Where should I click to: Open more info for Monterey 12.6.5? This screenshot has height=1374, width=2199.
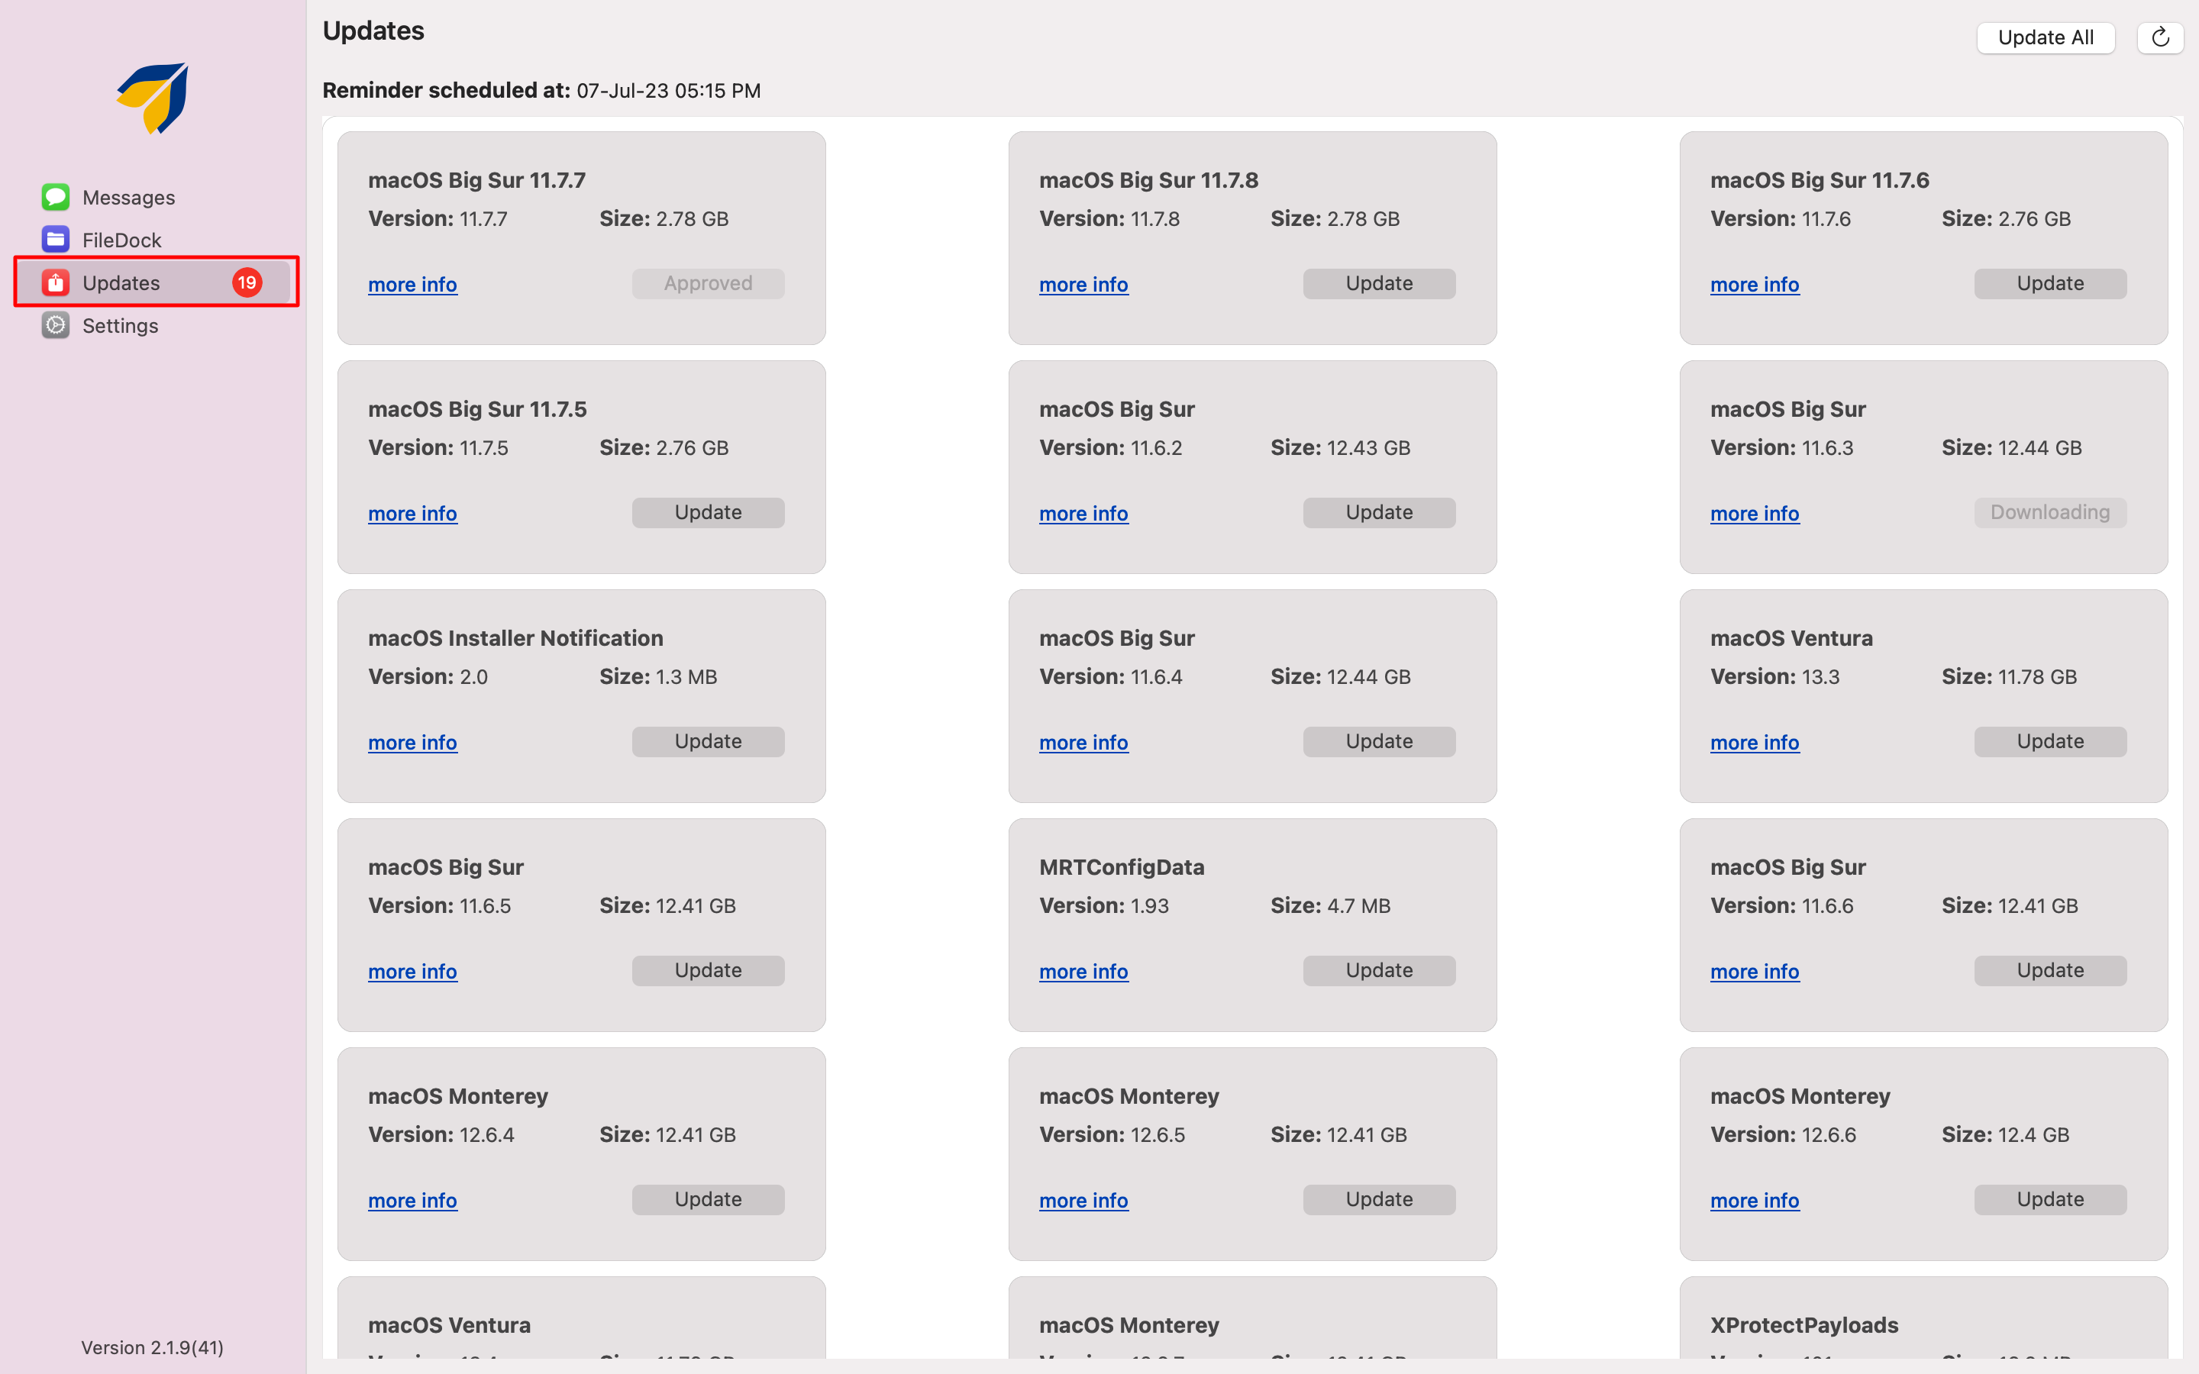(1083, 1201)
